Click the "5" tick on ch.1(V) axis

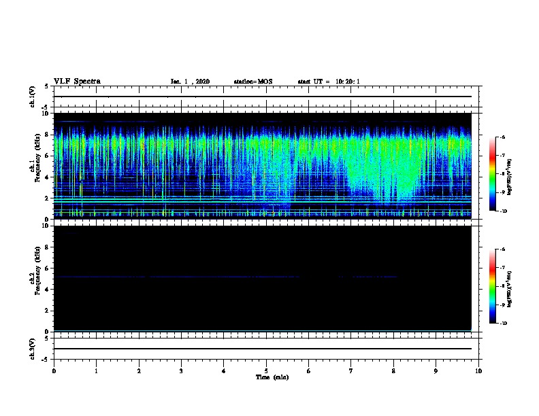coord(47,86)
